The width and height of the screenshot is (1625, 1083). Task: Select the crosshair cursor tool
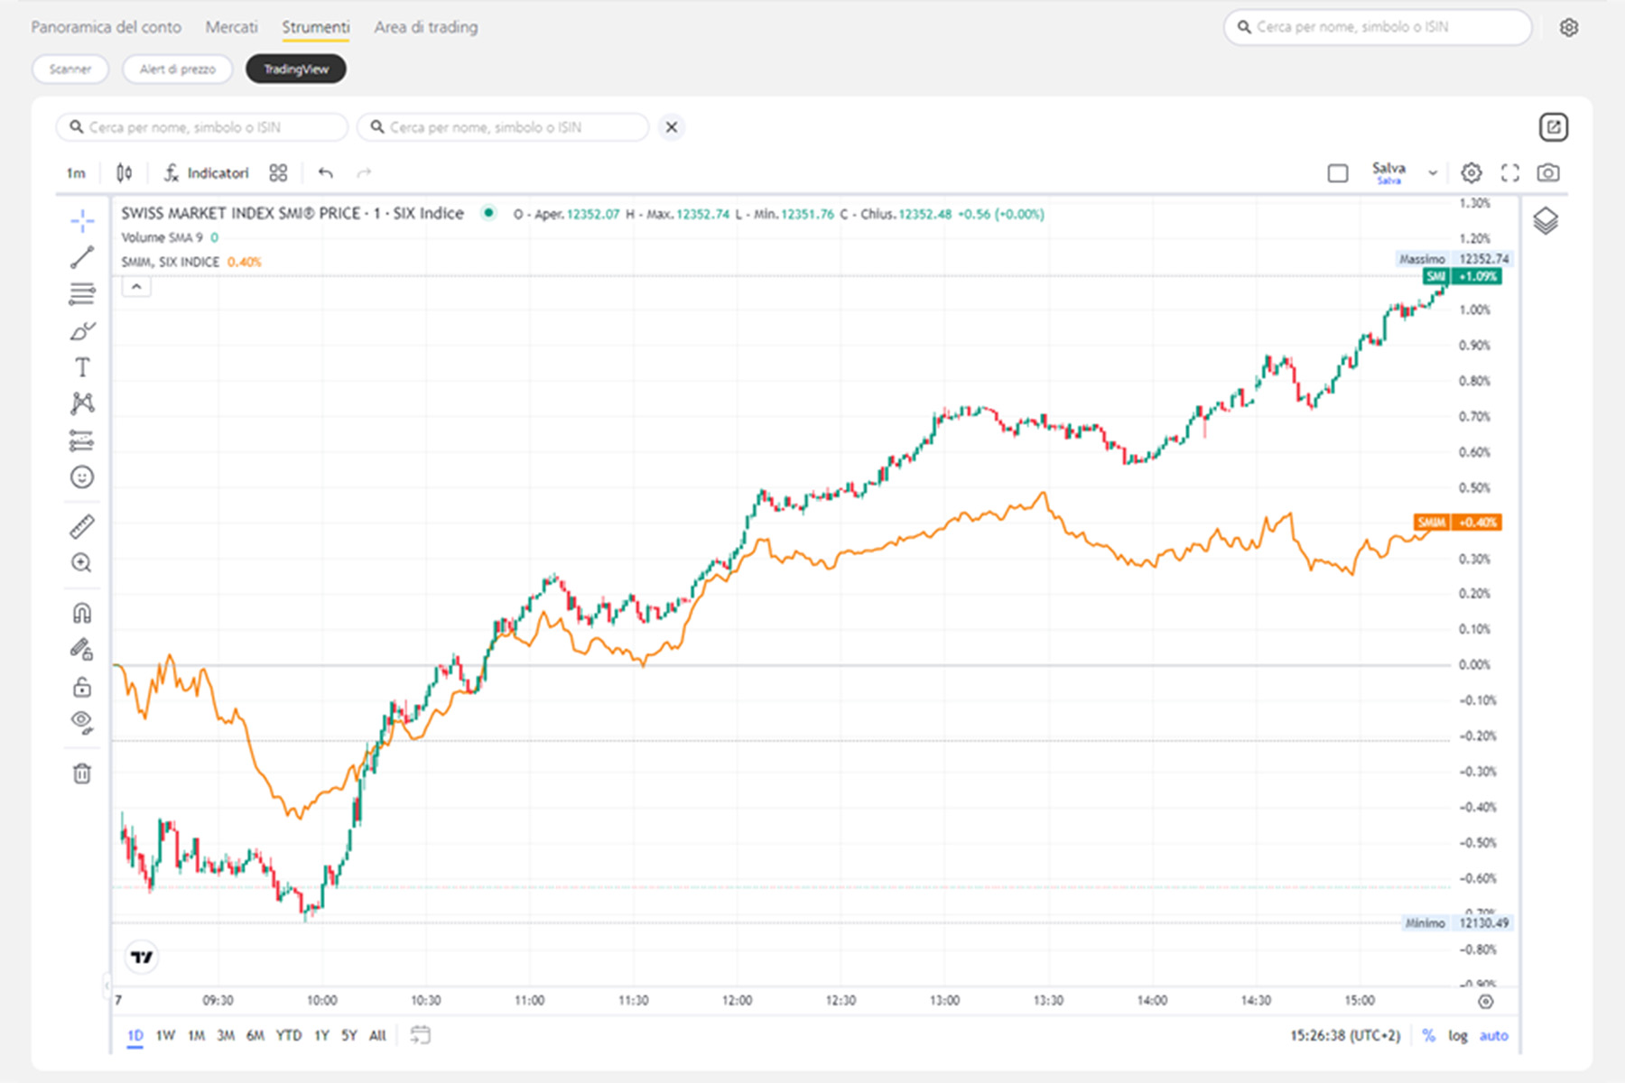tap(82, 221)
